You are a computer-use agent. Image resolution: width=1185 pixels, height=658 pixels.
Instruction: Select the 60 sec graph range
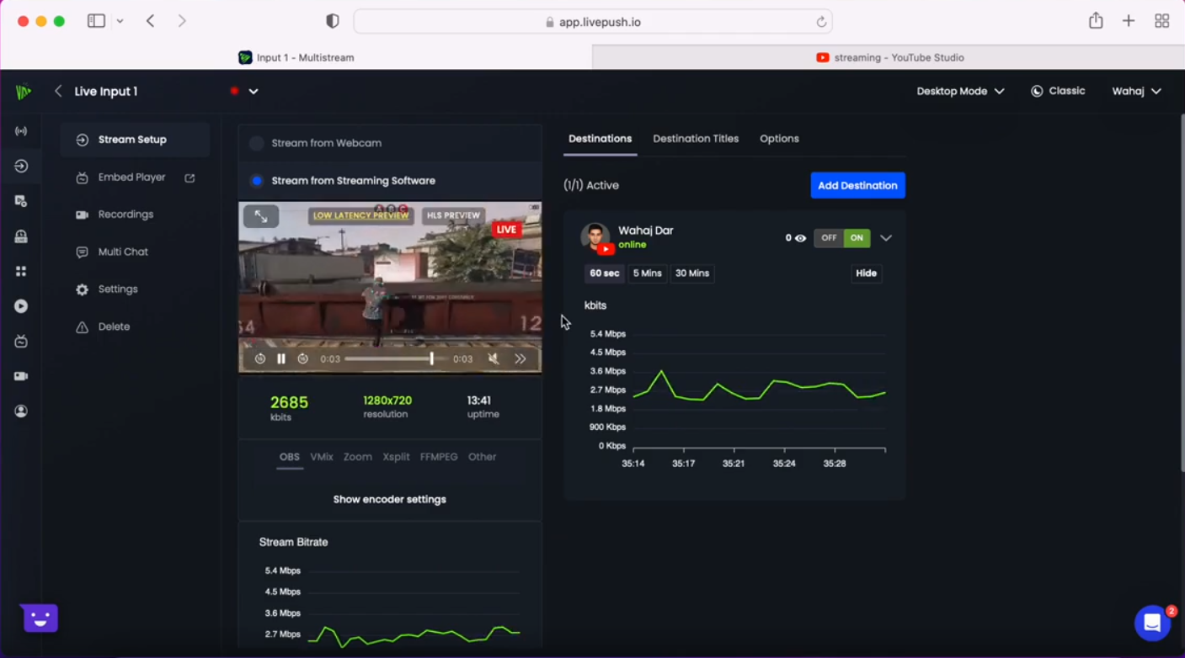tap(605, 273)
